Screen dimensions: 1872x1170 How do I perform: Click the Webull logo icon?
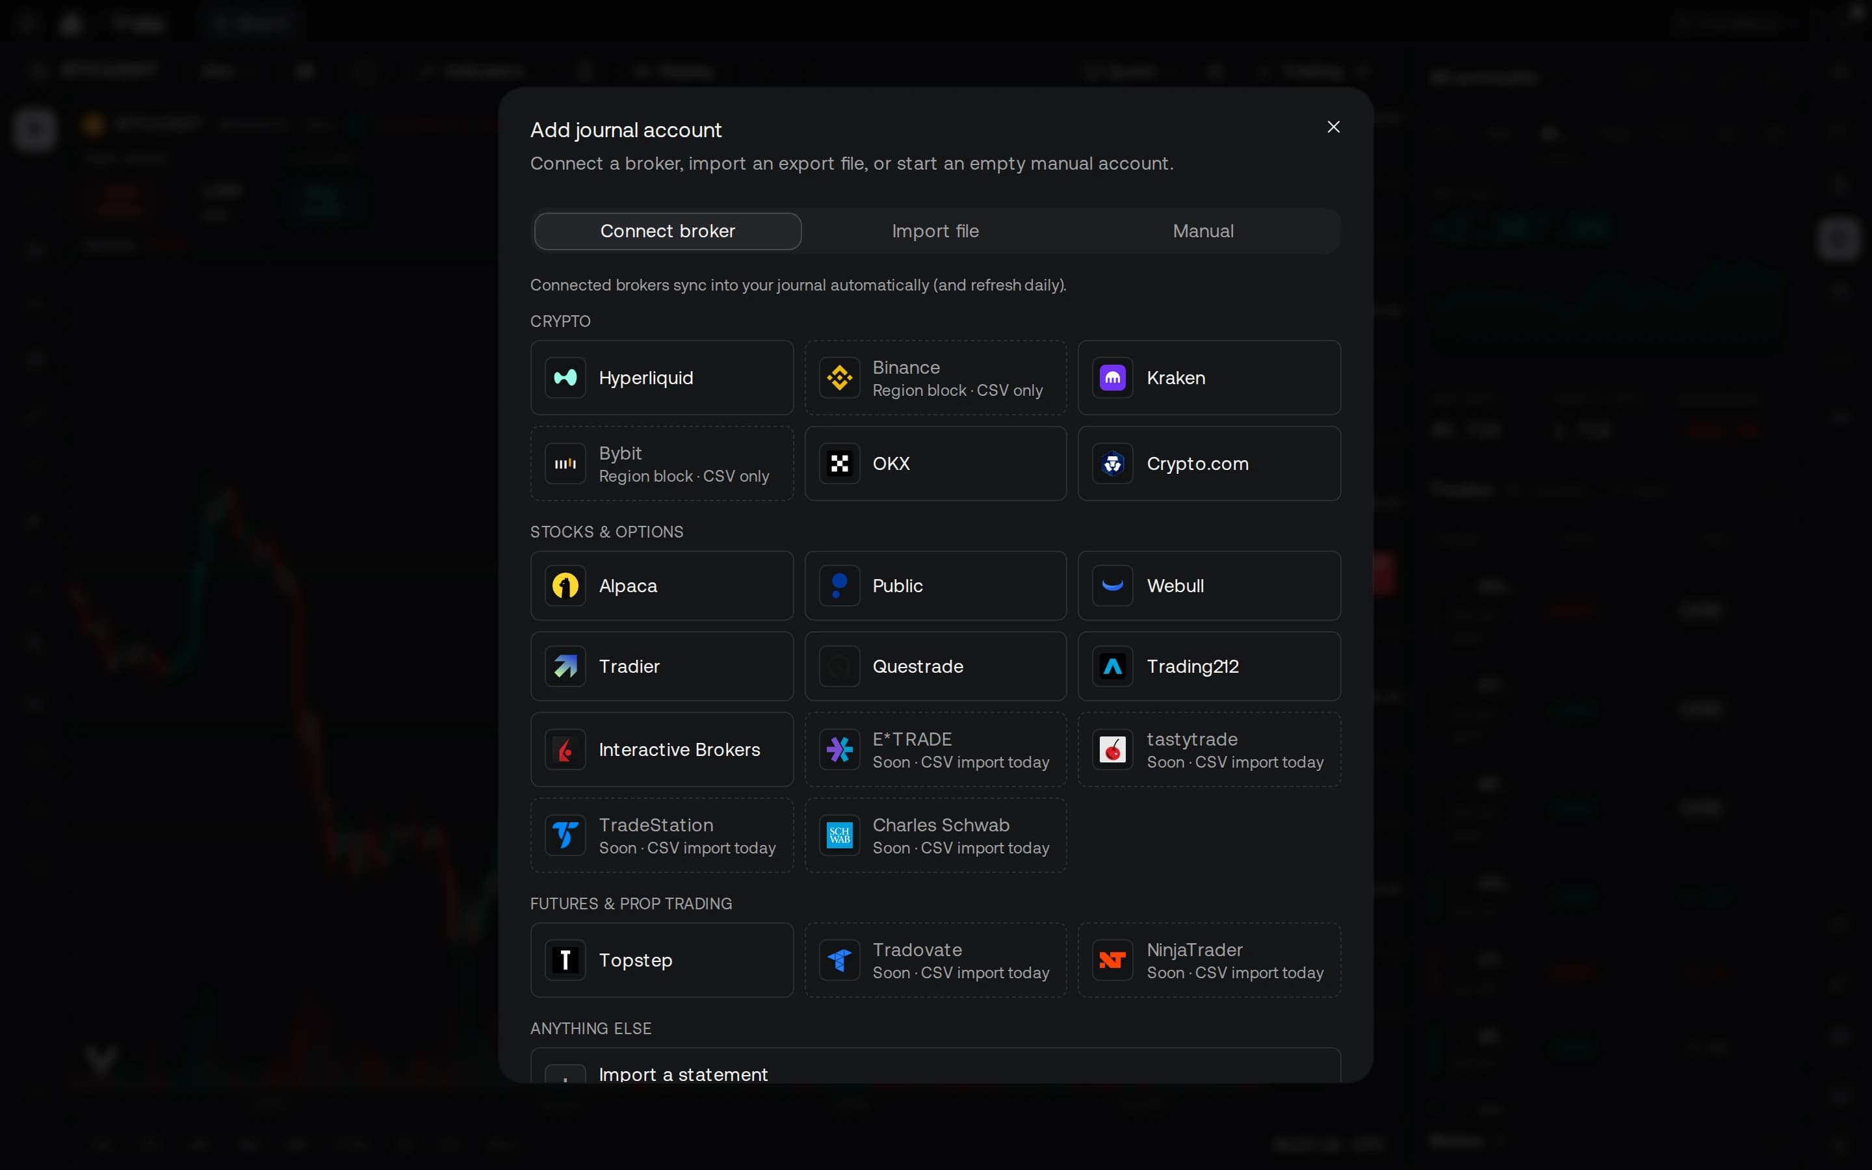click(1112, 586)
